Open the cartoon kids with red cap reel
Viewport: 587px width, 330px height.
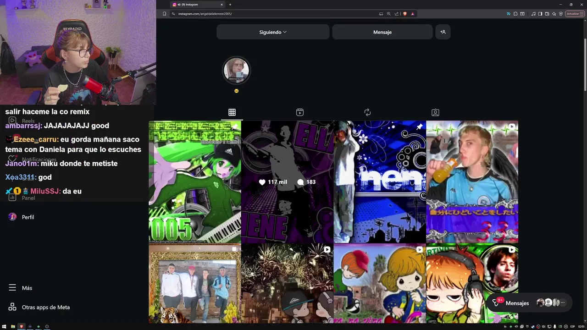click(x=380, y=284)
